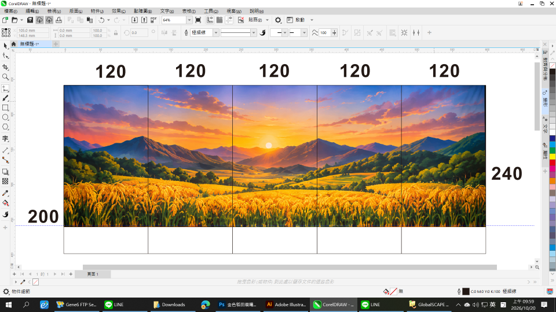Click the Publish to PDF icon

click(x=153, y=20)
